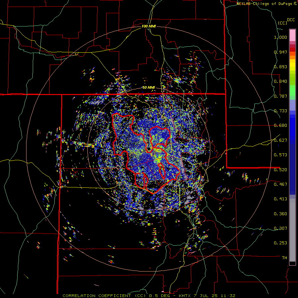Click the DCC legend title
This screenshot has width=298, height=298.
[x=291, y=20]
